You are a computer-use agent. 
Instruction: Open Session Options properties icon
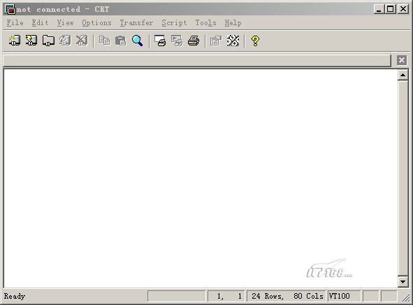(216, 41)
